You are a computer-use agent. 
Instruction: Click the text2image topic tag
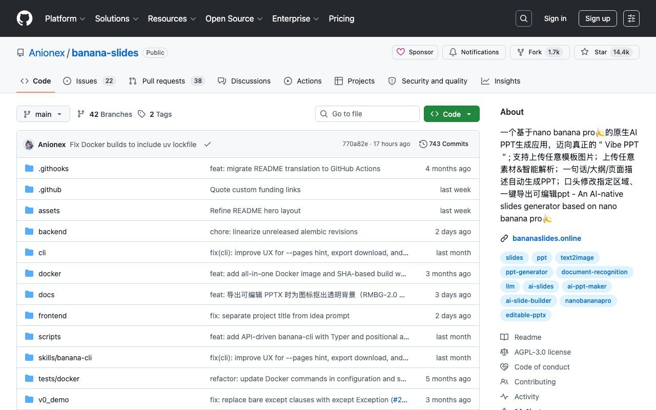click(x=577, y=258)
